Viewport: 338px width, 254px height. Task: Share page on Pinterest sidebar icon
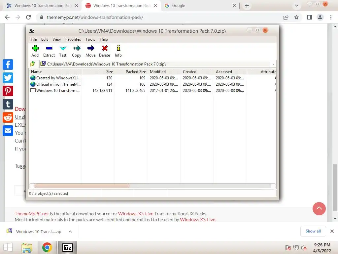pyautogui.click(x=8, y=91)
